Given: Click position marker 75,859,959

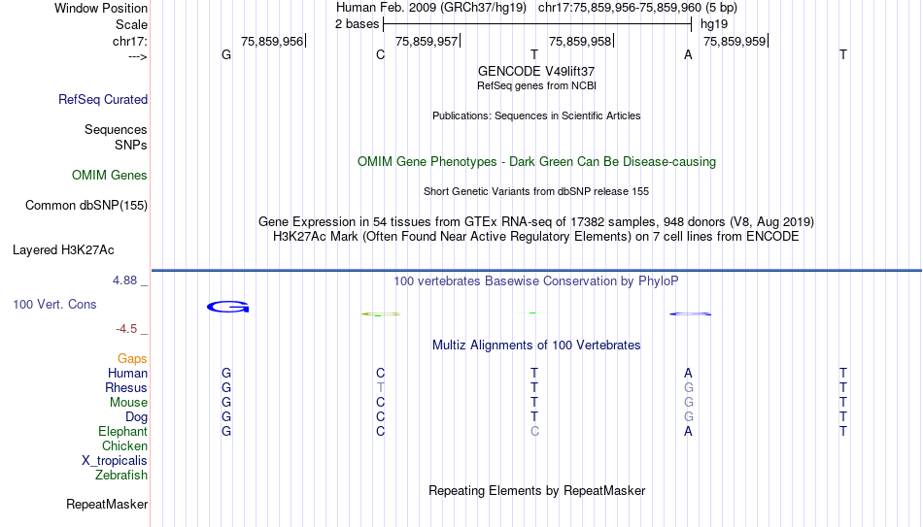Looking at the screenshot, I should click(x=735, y=41).
